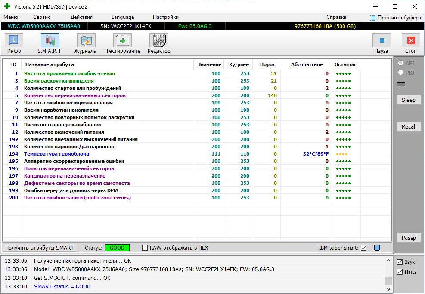
Task: Click the log scrollbar up arrow
Action: [x=388, y=260]
